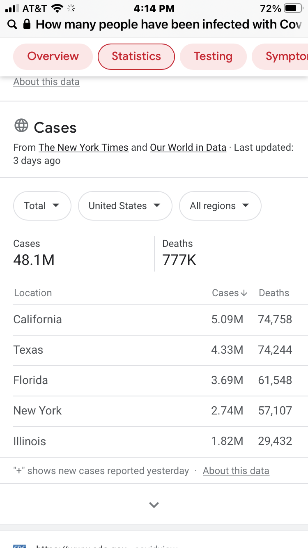Screen dimensions: 308x548
Task: Switch to the Overview tab
Action: click(53, 56)
